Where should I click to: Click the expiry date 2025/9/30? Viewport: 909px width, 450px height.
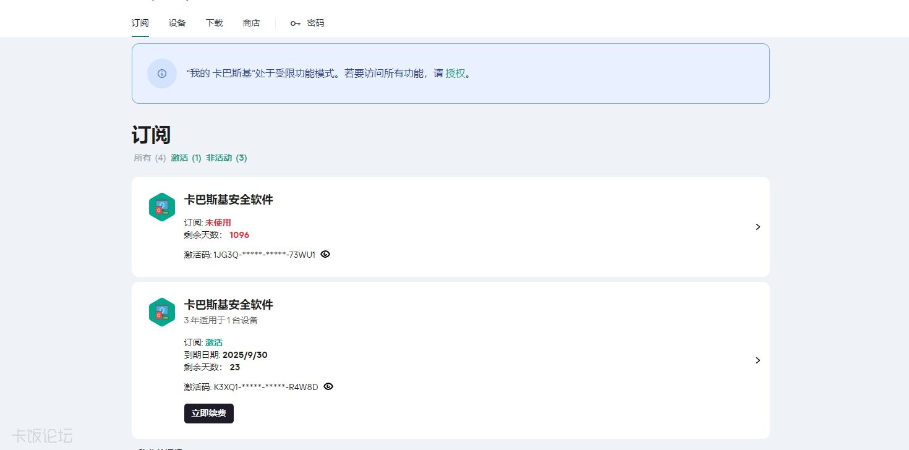pos(245,355)
